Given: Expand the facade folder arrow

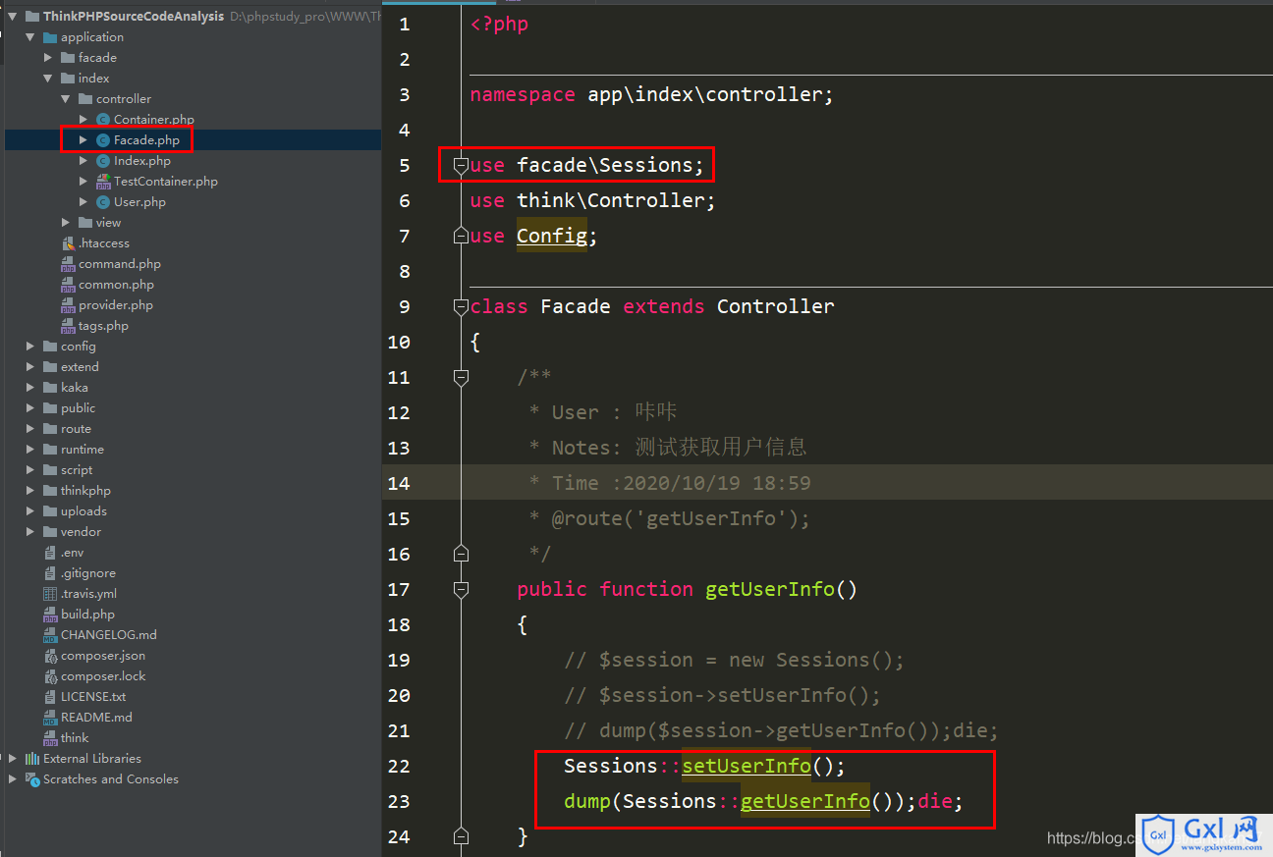Looking at the screenshot, I should click(48, 58).
